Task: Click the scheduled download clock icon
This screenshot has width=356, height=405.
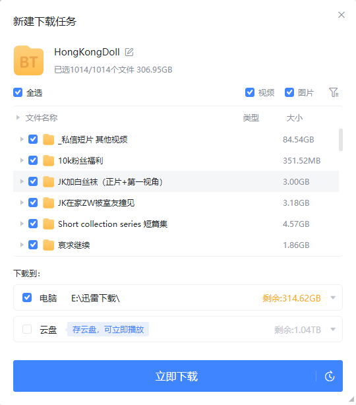Action: [x=330, y=376]
